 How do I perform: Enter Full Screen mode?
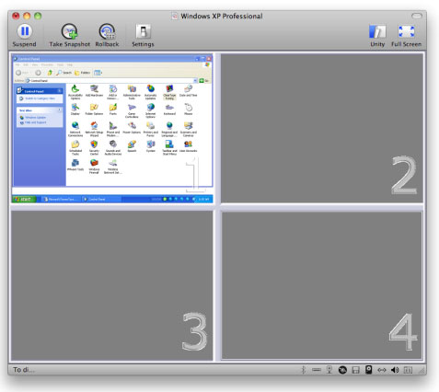tap(406, 36)
